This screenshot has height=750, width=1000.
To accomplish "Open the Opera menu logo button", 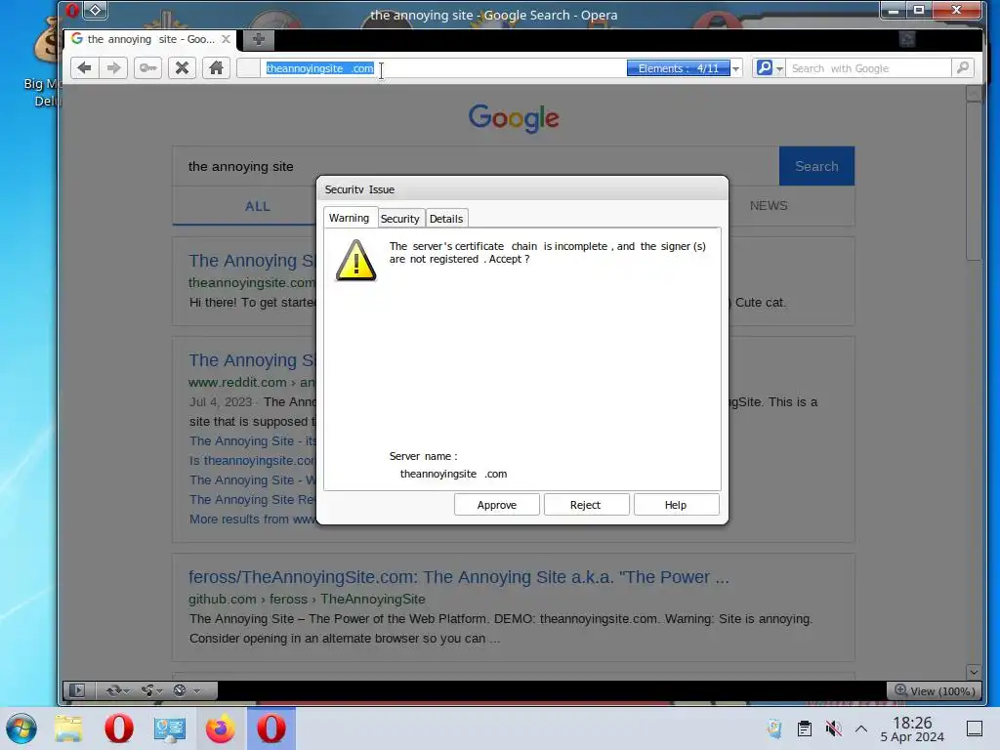I will click(72, 10).
